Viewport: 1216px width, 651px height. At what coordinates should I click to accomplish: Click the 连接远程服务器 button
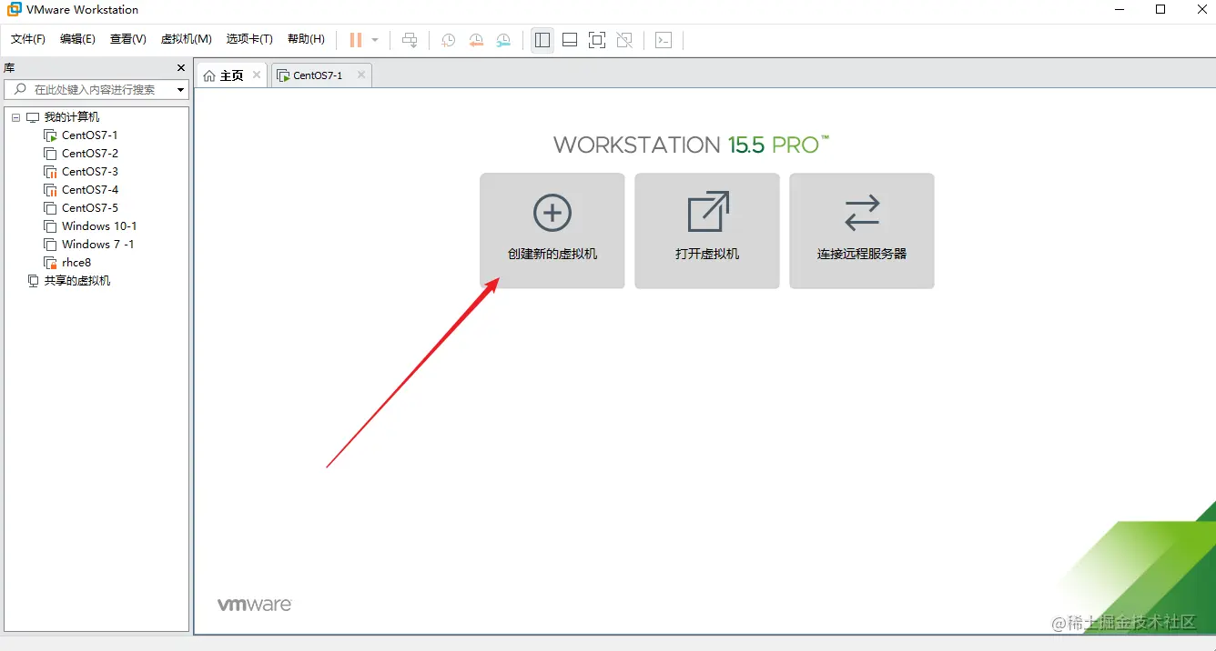[x=862, y=231]
